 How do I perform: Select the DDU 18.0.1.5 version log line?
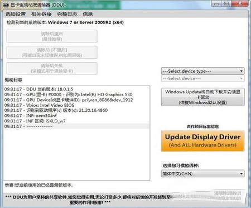tap(76, 89)
